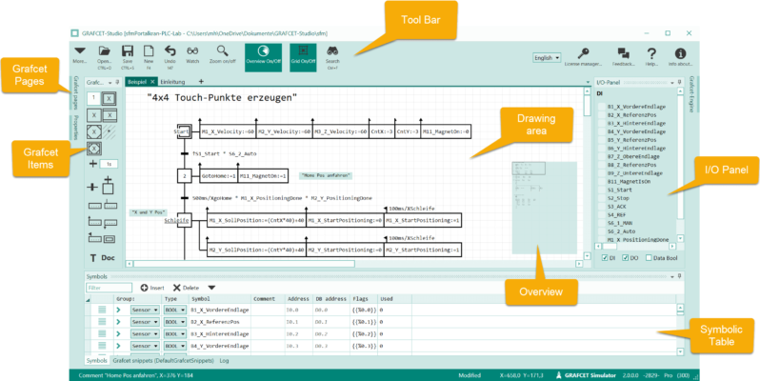This screenshot has height=381, width=760.
Task: Select the step item labeled 1 in palette
Action: tap(93, 98)
